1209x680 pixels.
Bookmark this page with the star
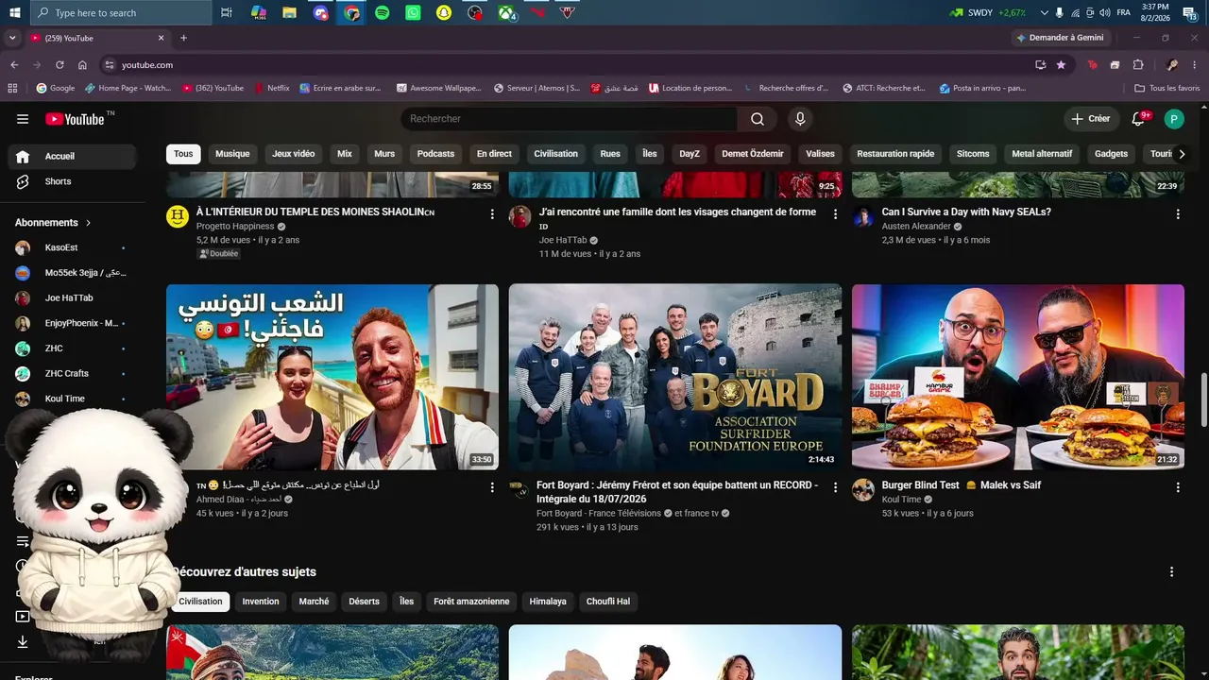(1061, 65)
